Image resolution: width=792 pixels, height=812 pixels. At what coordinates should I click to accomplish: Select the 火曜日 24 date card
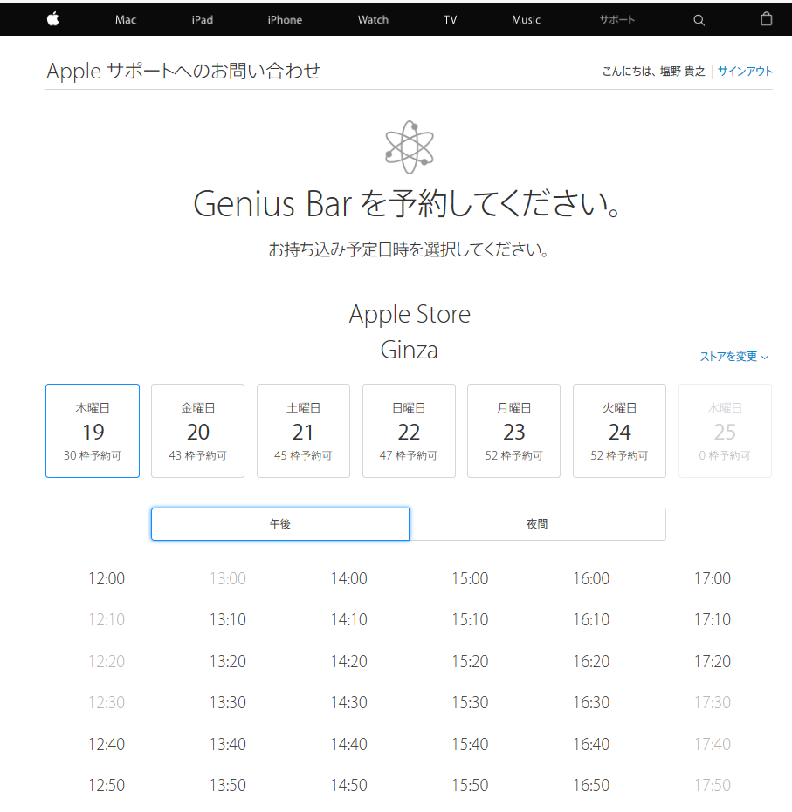[619, 431]
